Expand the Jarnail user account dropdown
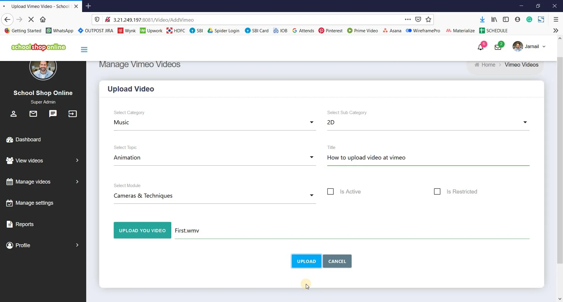The image size is (563, 302). [529, 46]
